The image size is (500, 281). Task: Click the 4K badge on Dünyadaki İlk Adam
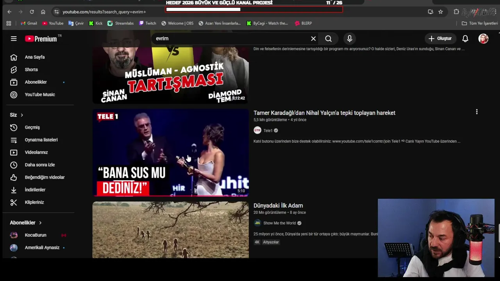click(x=257, y=242)
